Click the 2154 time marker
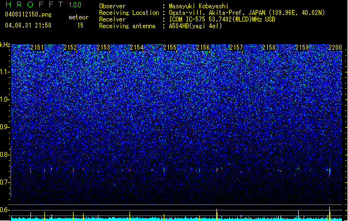348x221 pixels. [x=137, y=48]
